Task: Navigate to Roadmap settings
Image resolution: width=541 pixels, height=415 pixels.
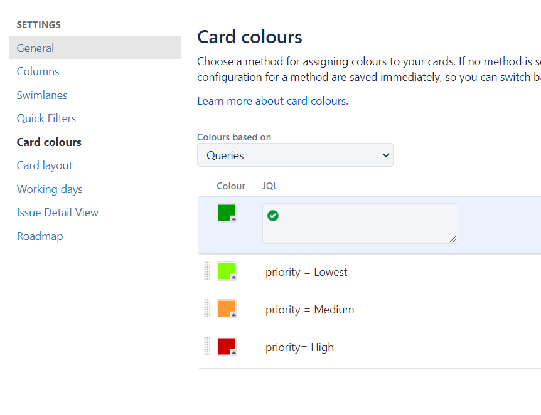Action: tap(40, 236)
